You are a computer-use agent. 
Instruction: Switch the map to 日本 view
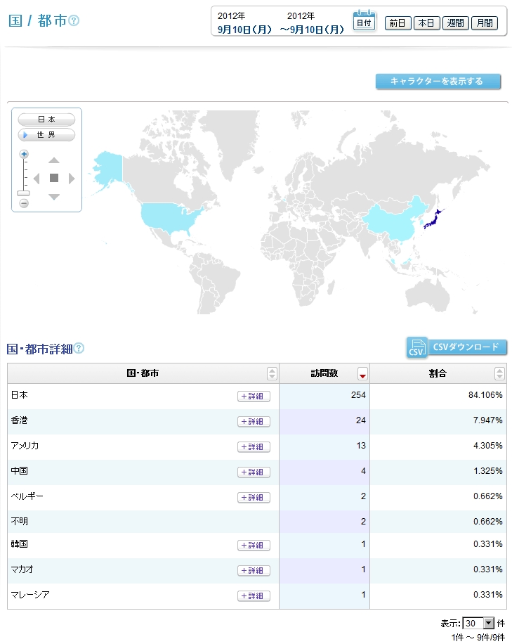[46, 120]
